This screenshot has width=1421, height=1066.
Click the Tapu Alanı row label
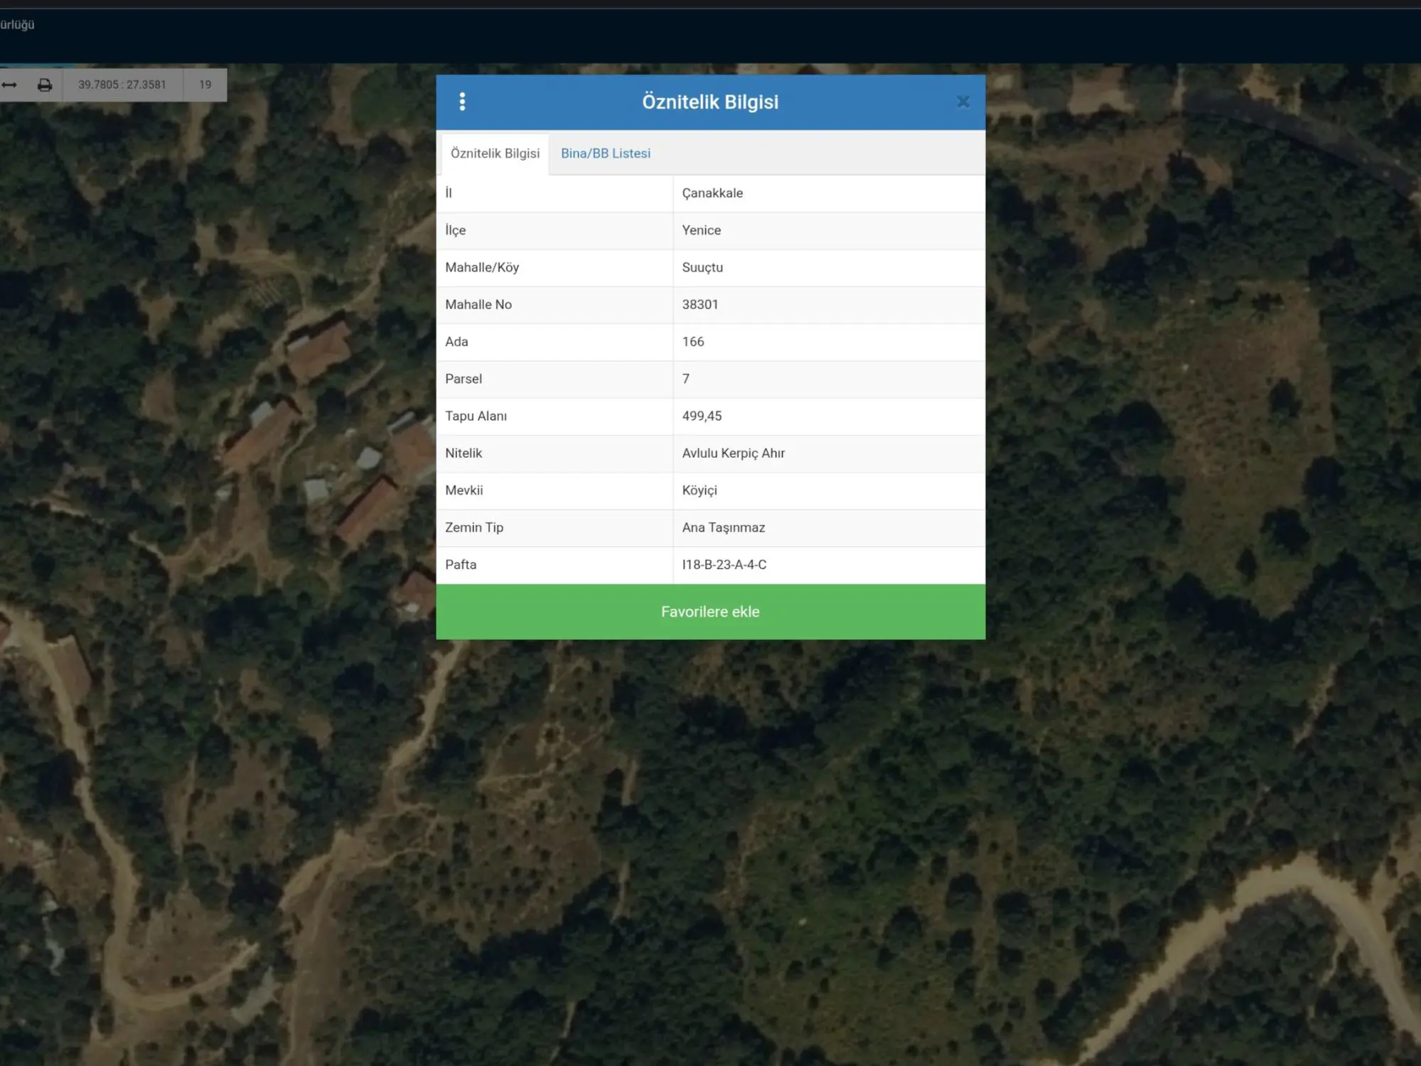476,416
